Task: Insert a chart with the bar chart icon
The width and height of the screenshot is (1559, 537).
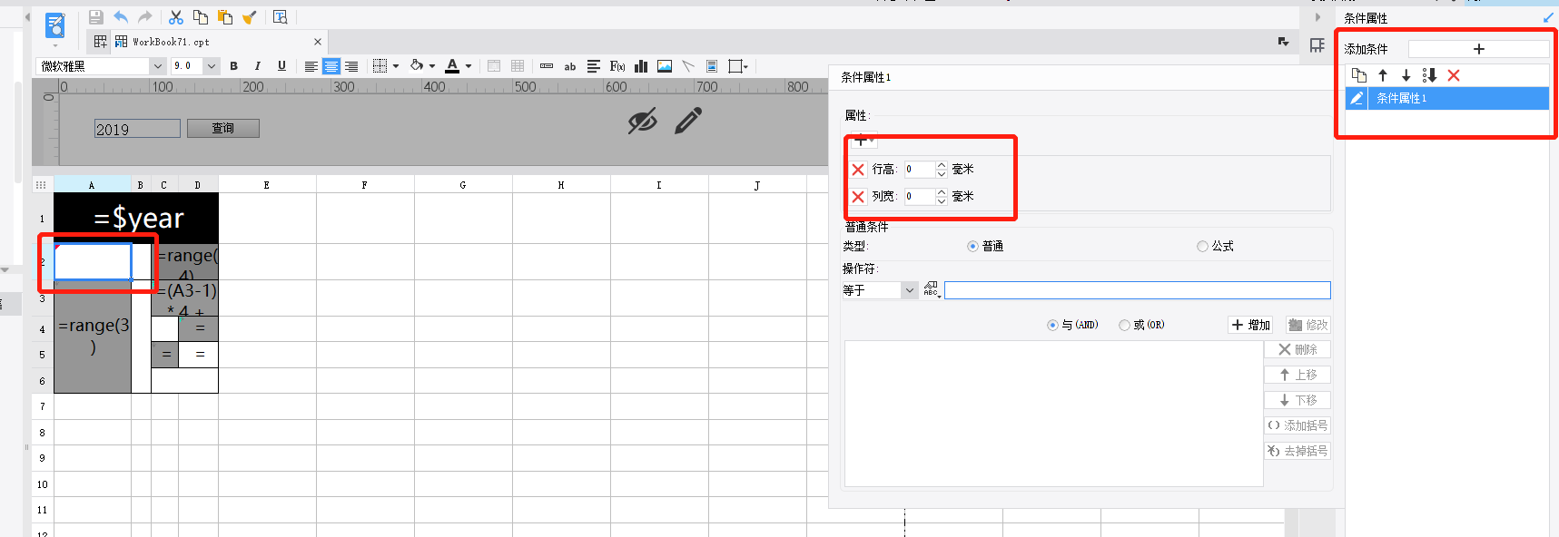Action: [x=641, y=66]
